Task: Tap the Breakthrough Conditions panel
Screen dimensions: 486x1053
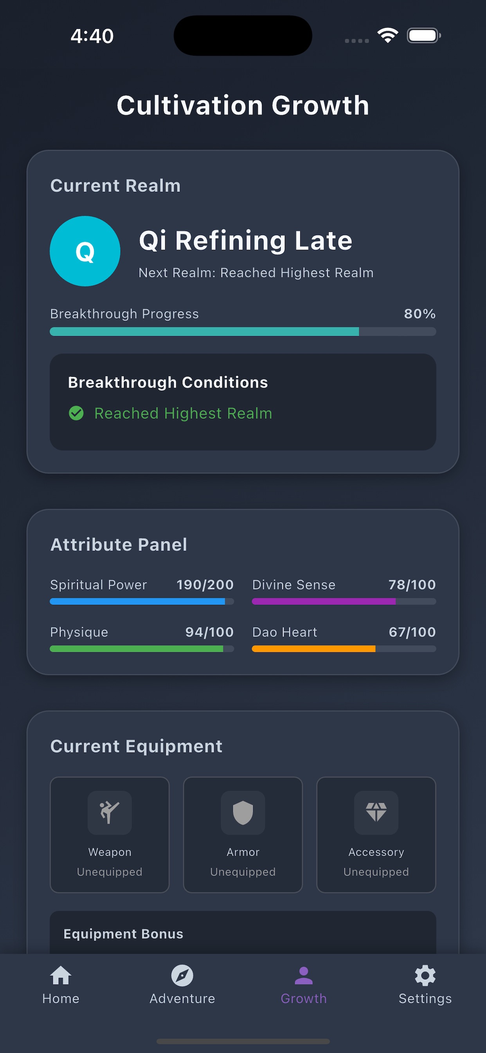Action: pyautogui.click(x=243, y=402)
